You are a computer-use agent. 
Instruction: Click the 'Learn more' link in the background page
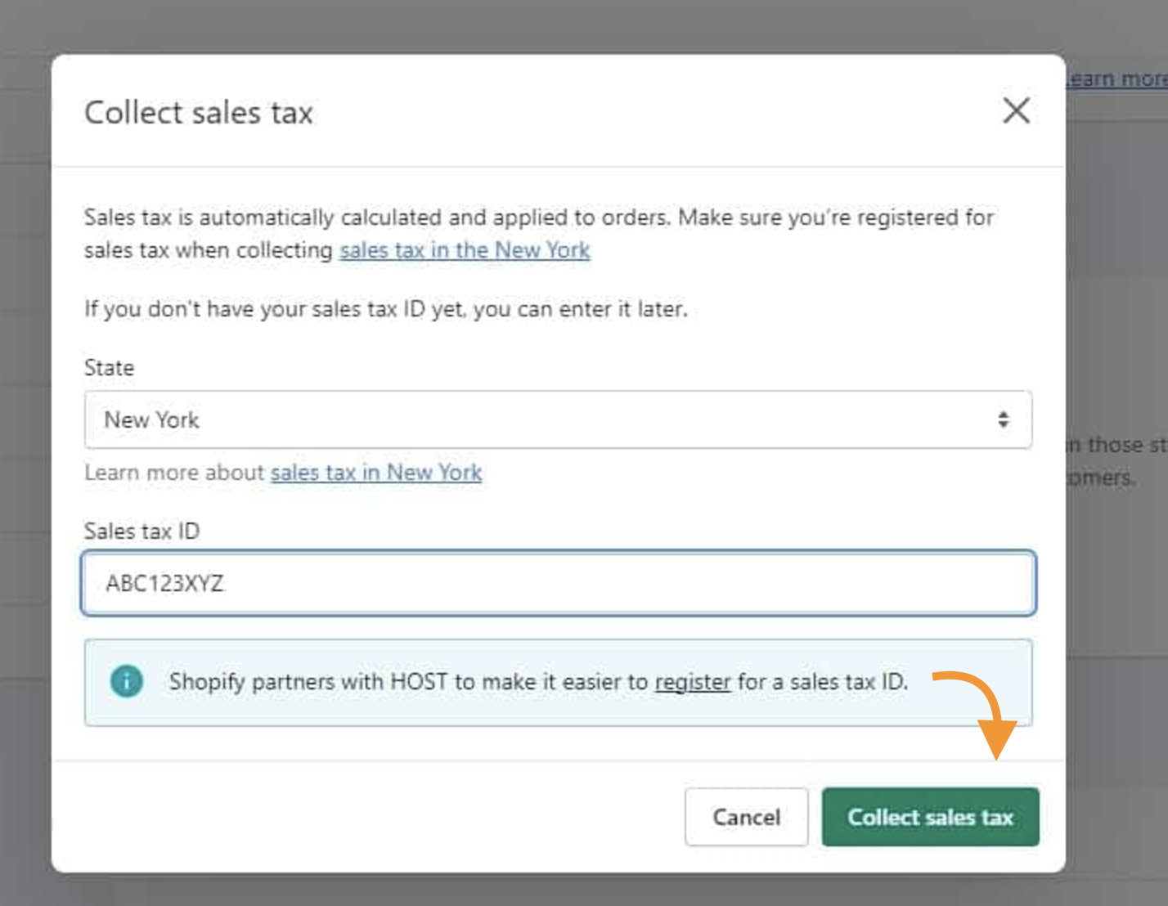click(x=1116, y=78)
